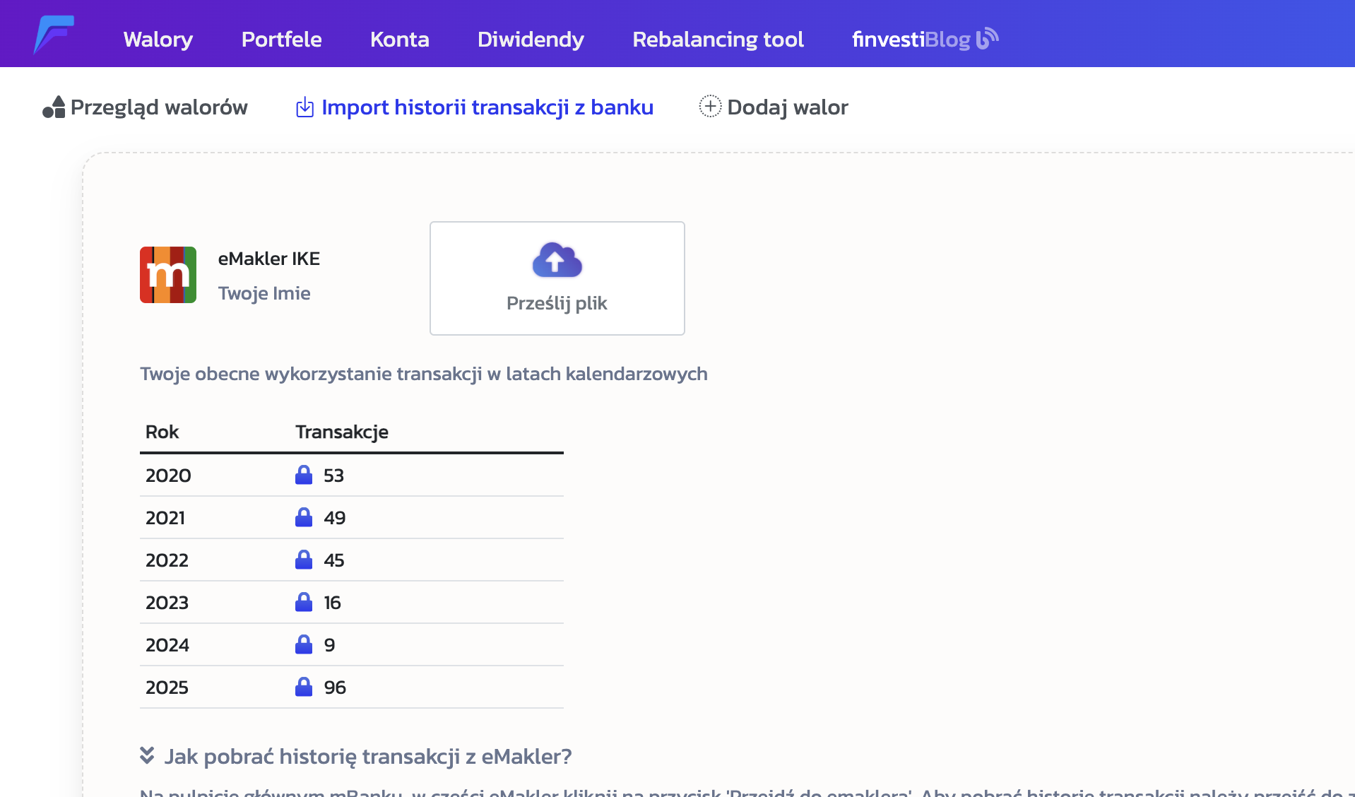Click the lock icon in the 2020 row
Screen dimensions: 1355x797
tap(304, 475)
